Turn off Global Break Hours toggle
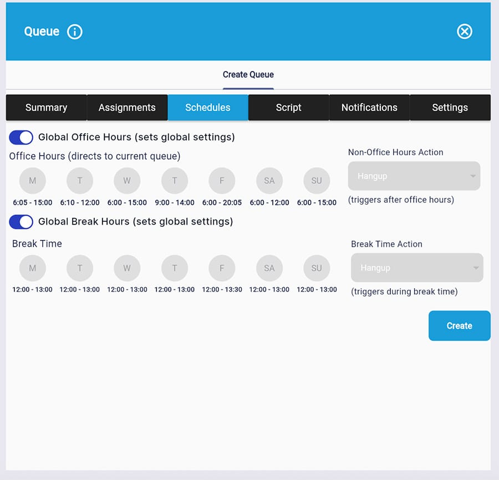This screenshot has height=480, width=499. pos(22,222)
